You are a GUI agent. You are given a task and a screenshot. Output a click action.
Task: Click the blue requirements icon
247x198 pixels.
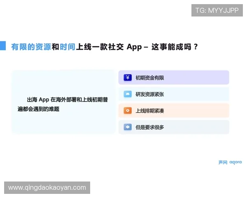[128, 127]
